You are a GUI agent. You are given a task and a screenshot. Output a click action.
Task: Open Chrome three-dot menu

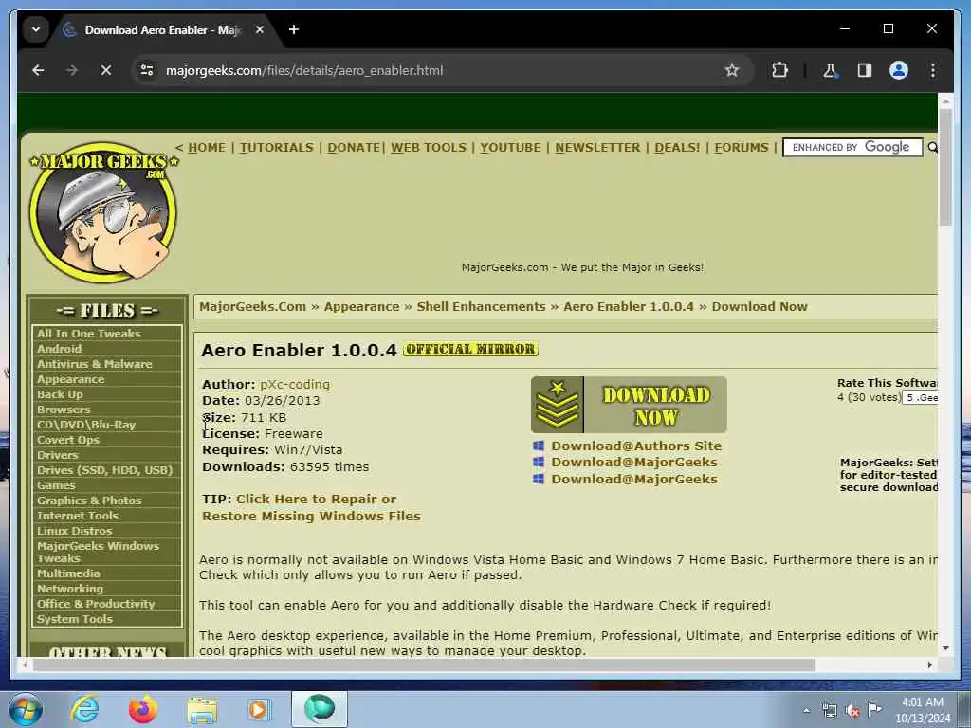coord(933,70)
